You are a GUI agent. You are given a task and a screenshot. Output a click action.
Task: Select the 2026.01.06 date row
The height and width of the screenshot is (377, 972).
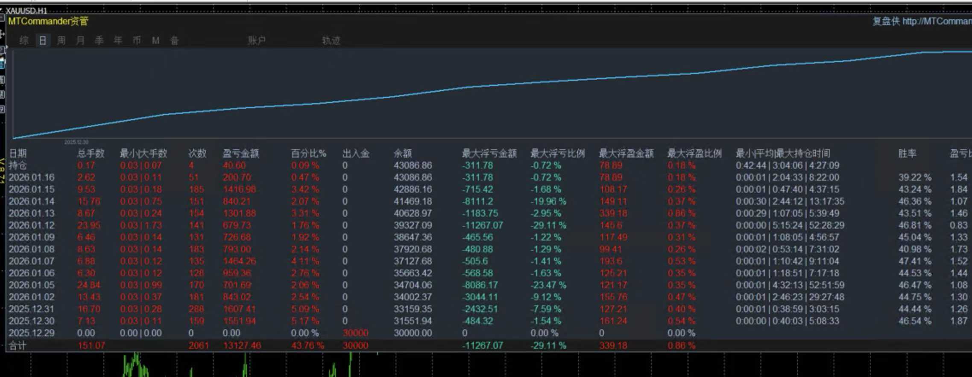click(32, 273)
